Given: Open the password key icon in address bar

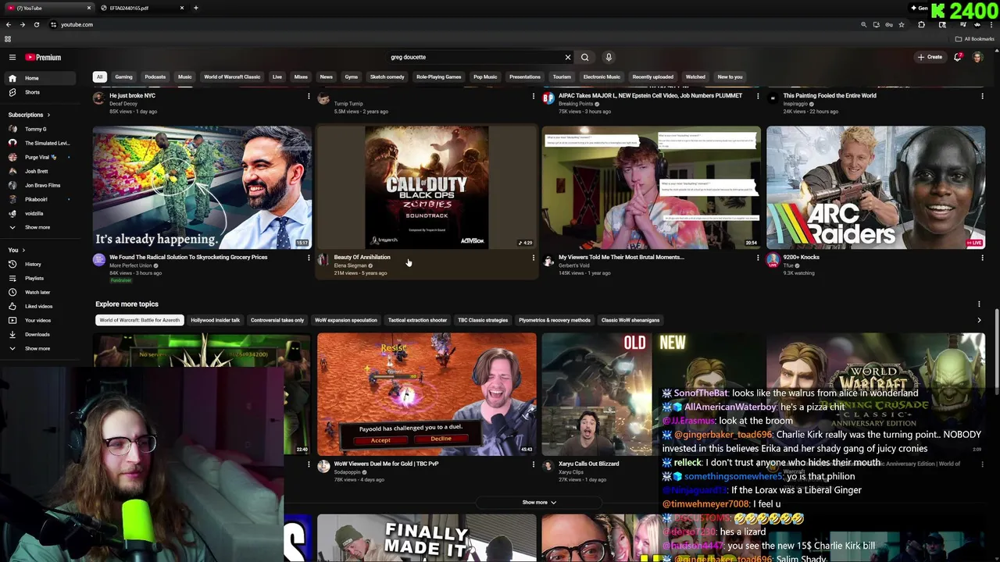Looking at the screenshot, I should (x=889, y=24).
